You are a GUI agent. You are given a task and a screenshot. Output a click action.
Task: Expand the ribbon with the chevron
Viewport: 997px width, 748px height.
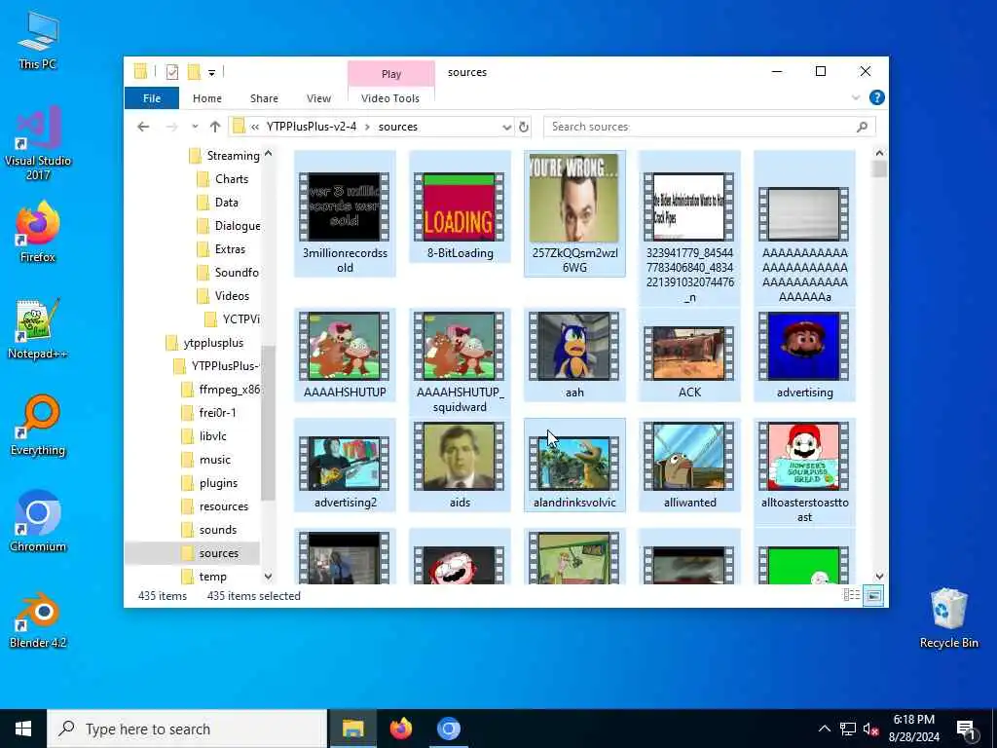(856, 98)
